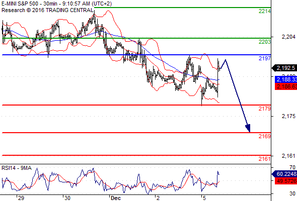Click the black current price tag 2,192.5
This screenshot has height=201, width=297.
pyautogui.click(x=284, y=68)
